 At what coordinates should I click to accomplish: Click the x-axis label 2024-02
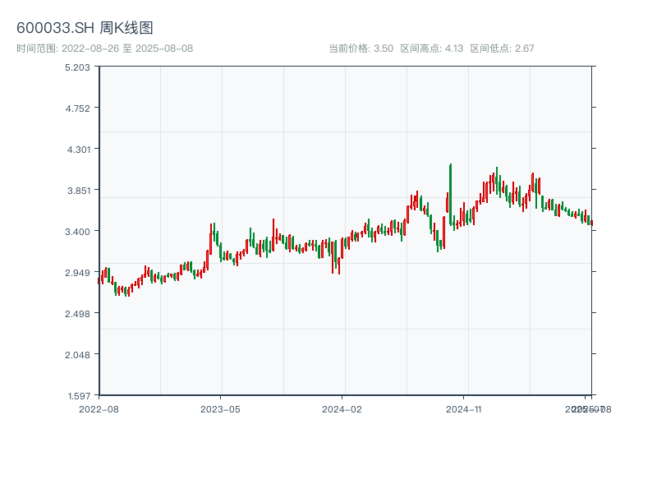(x=342, y=409)
